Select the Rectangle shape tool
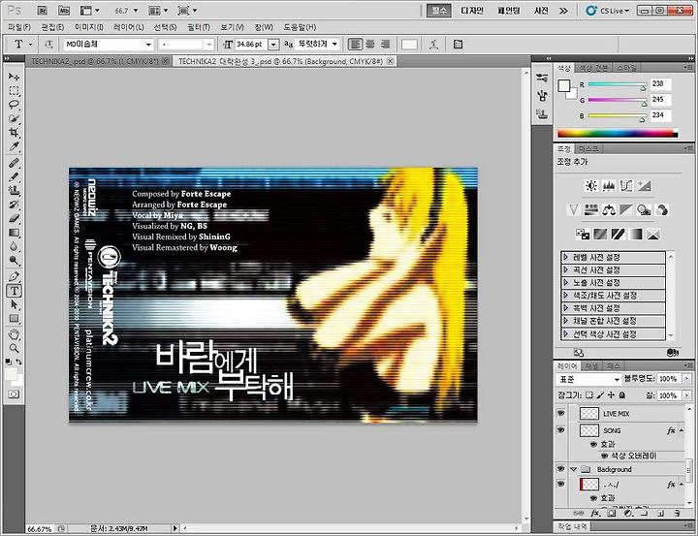 coord(14,319)
